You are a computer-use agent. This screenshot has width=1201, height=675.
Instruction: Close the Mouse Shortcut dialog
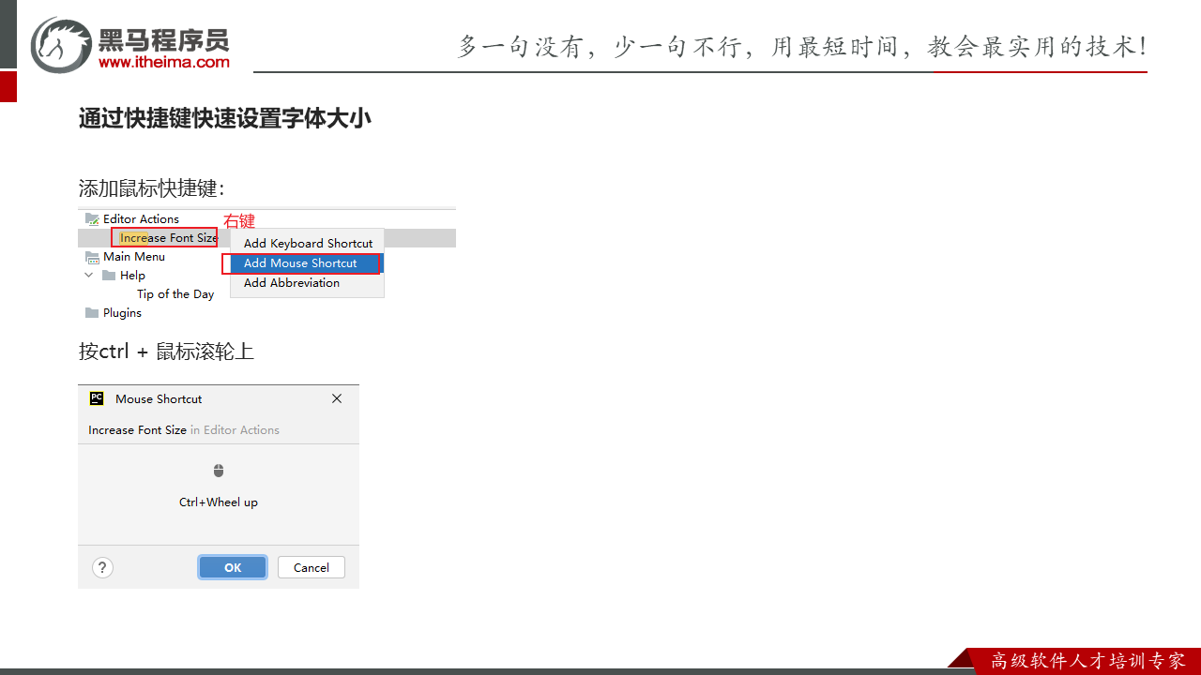337,398
